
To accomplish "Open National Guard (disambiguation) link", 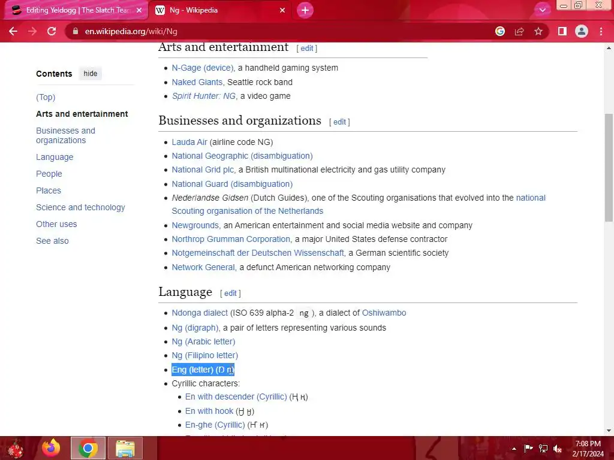I will tap(232, 184).
